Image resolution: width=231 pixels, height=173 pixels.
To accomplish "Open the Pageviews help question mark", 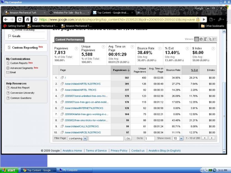I will click(x=76, y=48).
